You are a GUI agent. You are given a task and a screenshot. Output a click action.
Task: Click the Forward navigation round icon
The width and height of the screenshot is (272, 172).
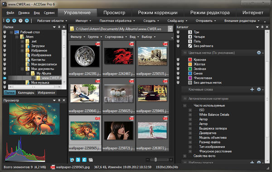(20, 21)
